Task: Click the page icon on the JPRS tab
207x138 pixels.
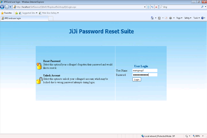Action: [x=3, y=18]
